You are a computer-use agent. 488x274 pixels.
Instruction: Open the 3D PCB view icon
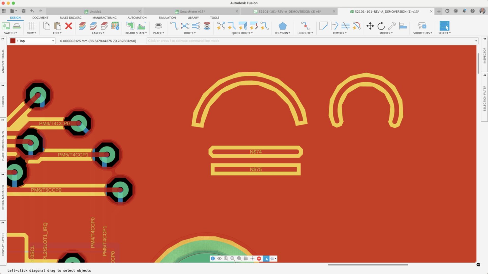coord(17,26)
